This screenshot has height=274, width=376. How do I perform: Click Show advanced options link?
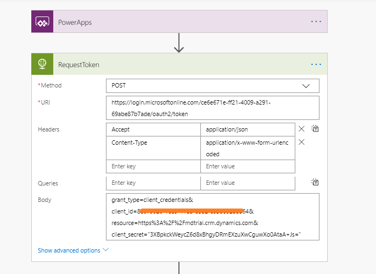pyautogui.click(x=69, y=250)
